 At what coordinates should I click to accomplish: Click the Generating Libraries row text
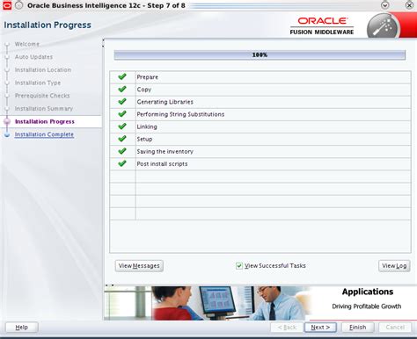tap(165, 102)
